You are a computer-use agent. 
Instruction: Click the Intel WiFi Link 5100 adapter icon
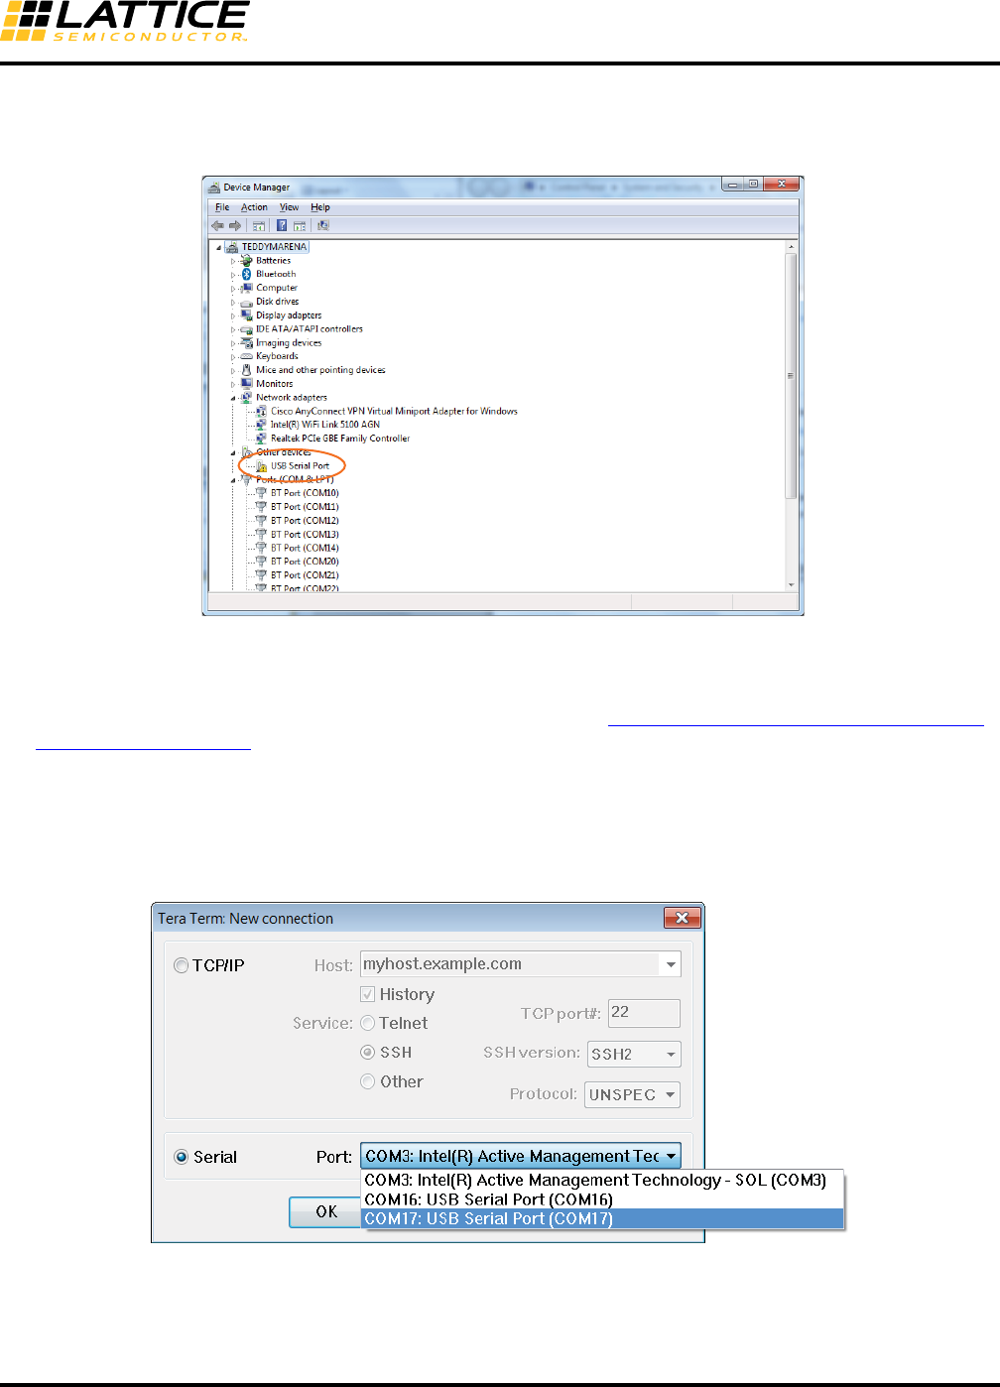pos(262,425)
